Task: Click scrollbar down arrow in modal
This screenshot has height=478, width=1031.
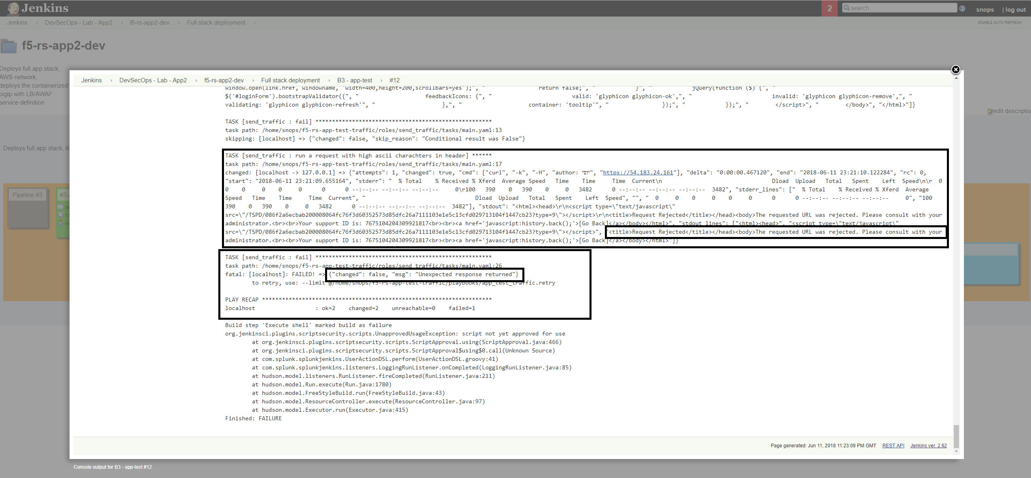Action: pyautogui.click(x=956, y=451)
